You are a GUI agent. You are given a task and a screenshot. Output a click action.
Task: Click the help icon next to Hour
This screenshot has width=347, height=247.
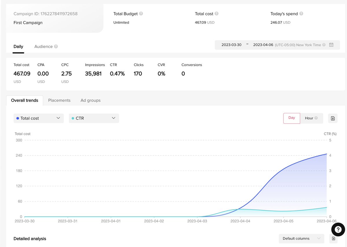(x=316, y=118)
